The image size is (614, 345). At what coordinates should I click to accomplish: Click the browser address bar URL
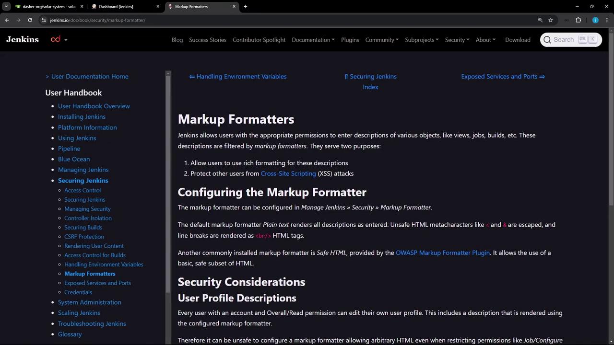pyautogui.click(x=98, y=20)
